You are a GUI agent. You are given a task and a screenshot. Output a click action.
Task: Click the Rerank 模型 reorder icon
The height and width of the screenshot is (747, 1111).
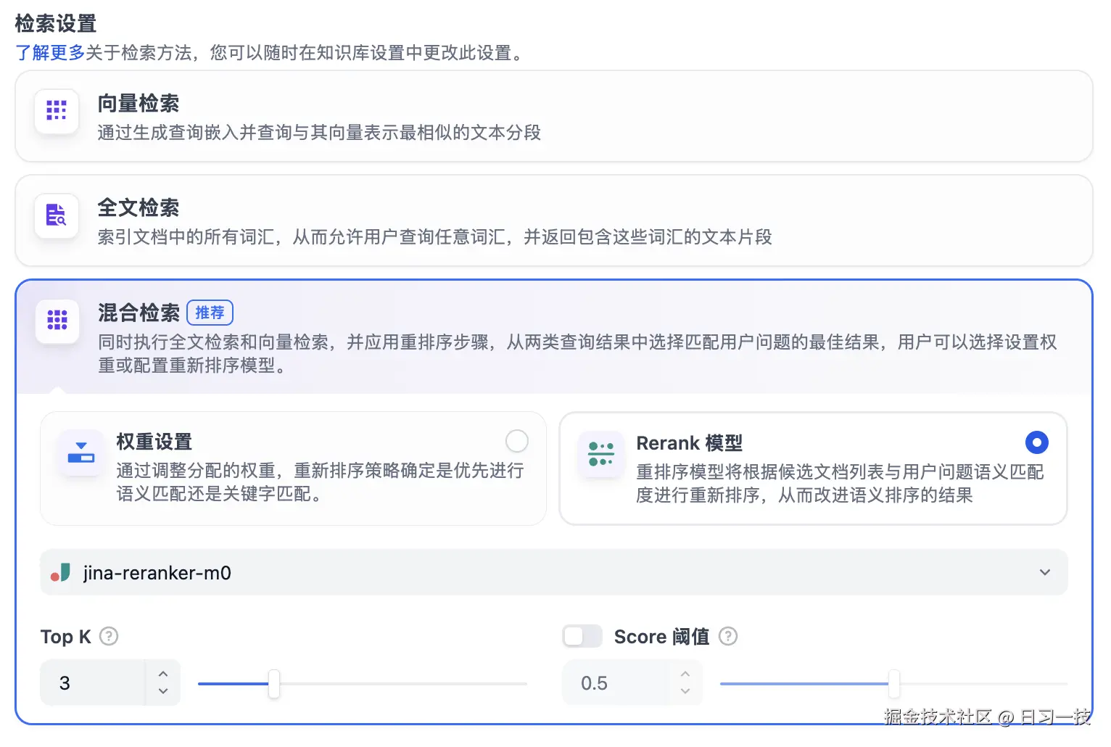click(x=600, y=455)
